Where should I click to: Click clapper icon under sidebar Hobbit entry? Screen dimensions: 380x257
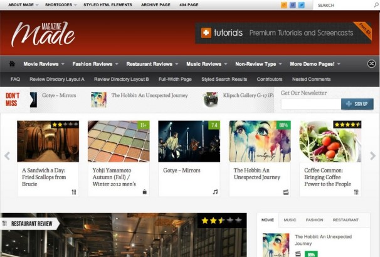pyautogui.click(x=298, y=254)
